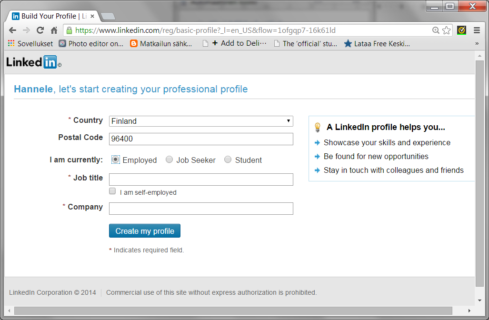The width and height of the screenshot is (489, 320).
Task: Click the vertical scrollbar down arrow
Action: point(479,300)
